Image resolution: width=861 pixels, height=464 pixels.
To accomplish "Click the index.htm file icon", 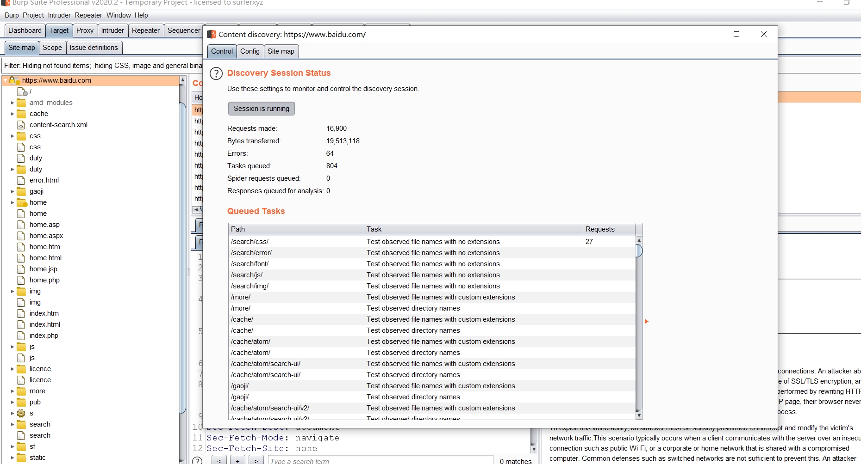I will tap(21, 313).
